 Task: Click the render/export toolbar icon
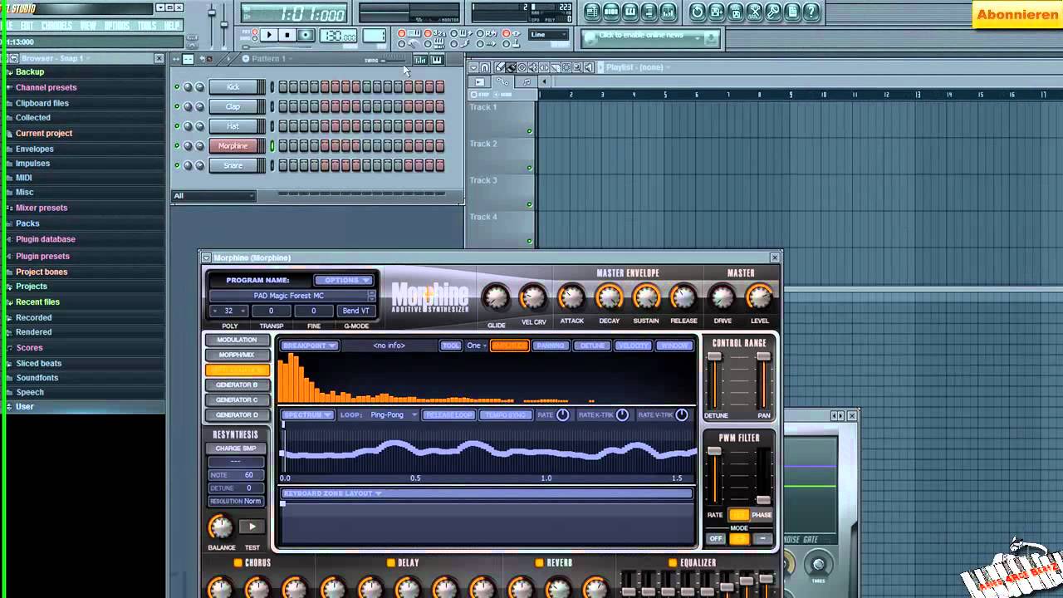[736, 12]
